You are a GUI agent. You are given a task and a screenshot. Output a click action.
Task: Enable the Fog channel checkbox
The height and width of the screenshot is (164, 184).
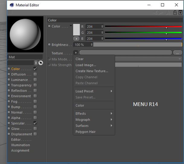click(35, 101)
